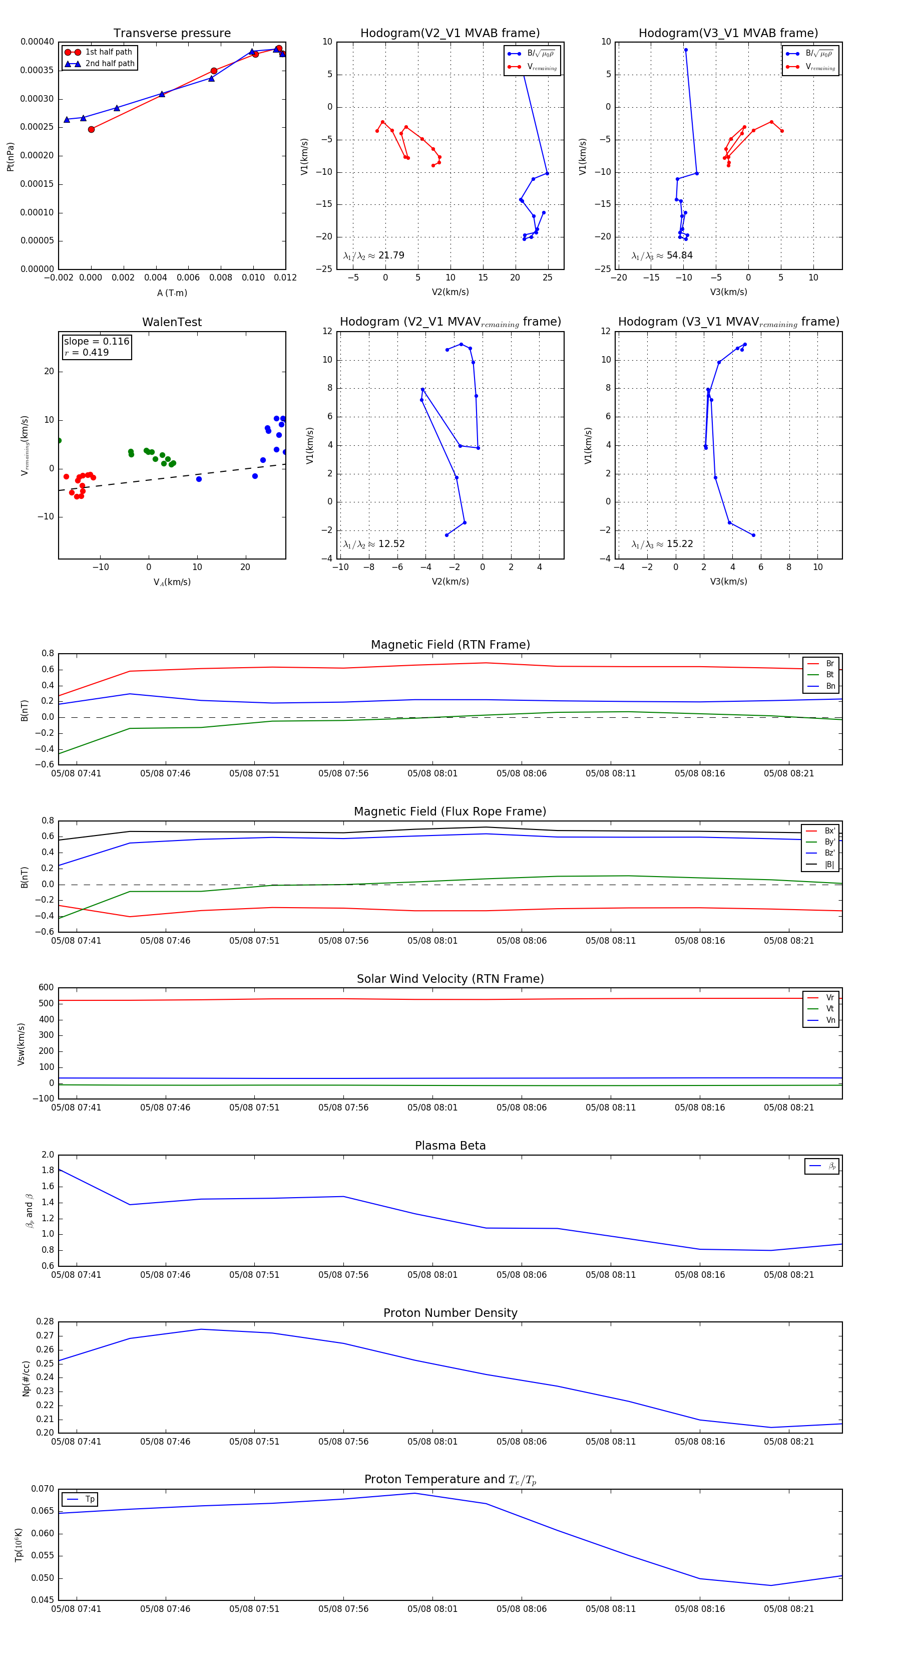Screen dimensions: 901x1653
Task: Click the 'Proton Number Density' title
Action: (x=450, y=1313)
